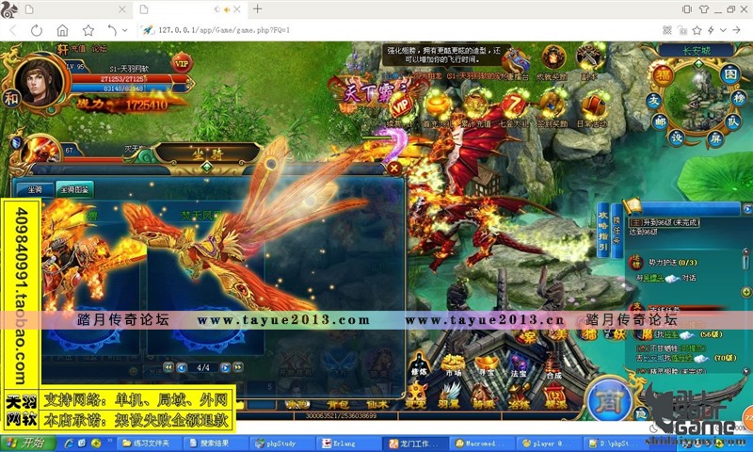Switch to the 坐骑图鉴 tab
This screenshot has height=452, width=753.
tap(72, 188)
